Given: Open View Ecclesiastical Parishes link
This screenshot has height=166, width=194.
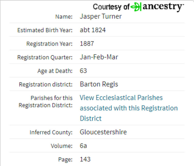Looking at the screenshot, I should [121, 97].
